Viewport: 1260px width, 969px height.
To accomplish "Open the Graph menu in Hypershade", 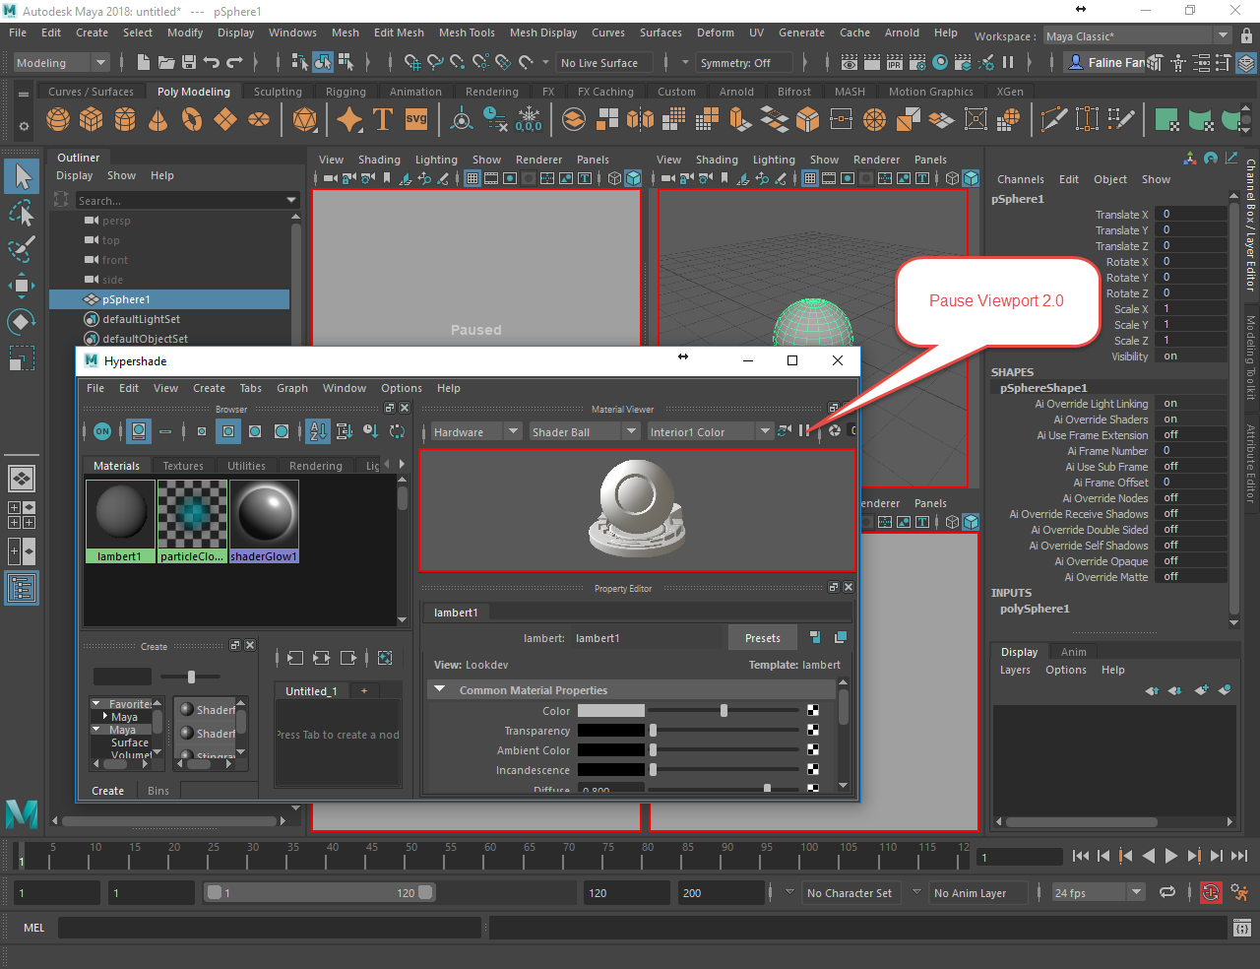I will tap(292, 388).
